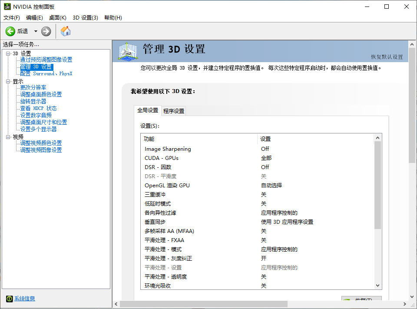Open 设置数字音频 task
This screenshot has width=417, height=309.
[36, 115]
